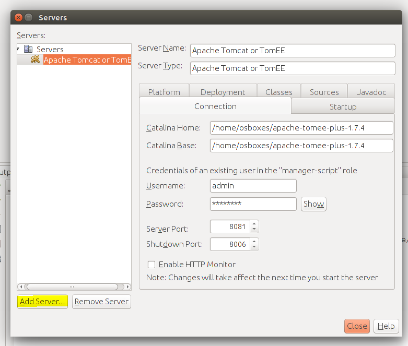The height and width of the screenshot is (346, 408).
Task: Click the Username field containing admin
Action: tap(253, 186)
